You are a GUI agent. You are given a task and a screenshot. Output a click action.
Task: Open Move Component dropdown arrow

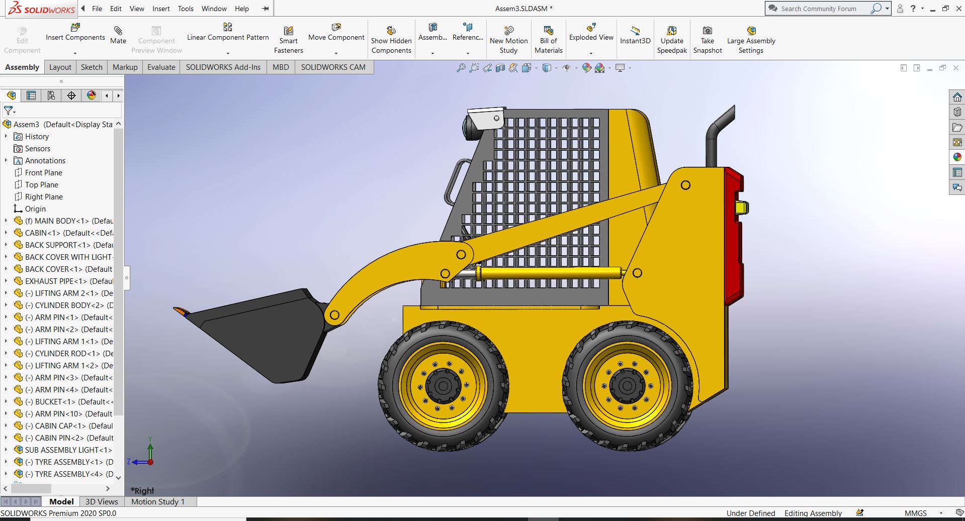click(336, 53)
